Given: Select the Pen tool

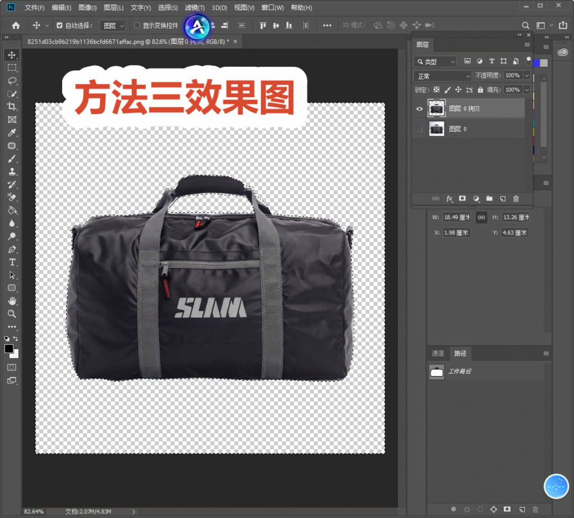Looking at the screenshot, I should pos(12,249).
